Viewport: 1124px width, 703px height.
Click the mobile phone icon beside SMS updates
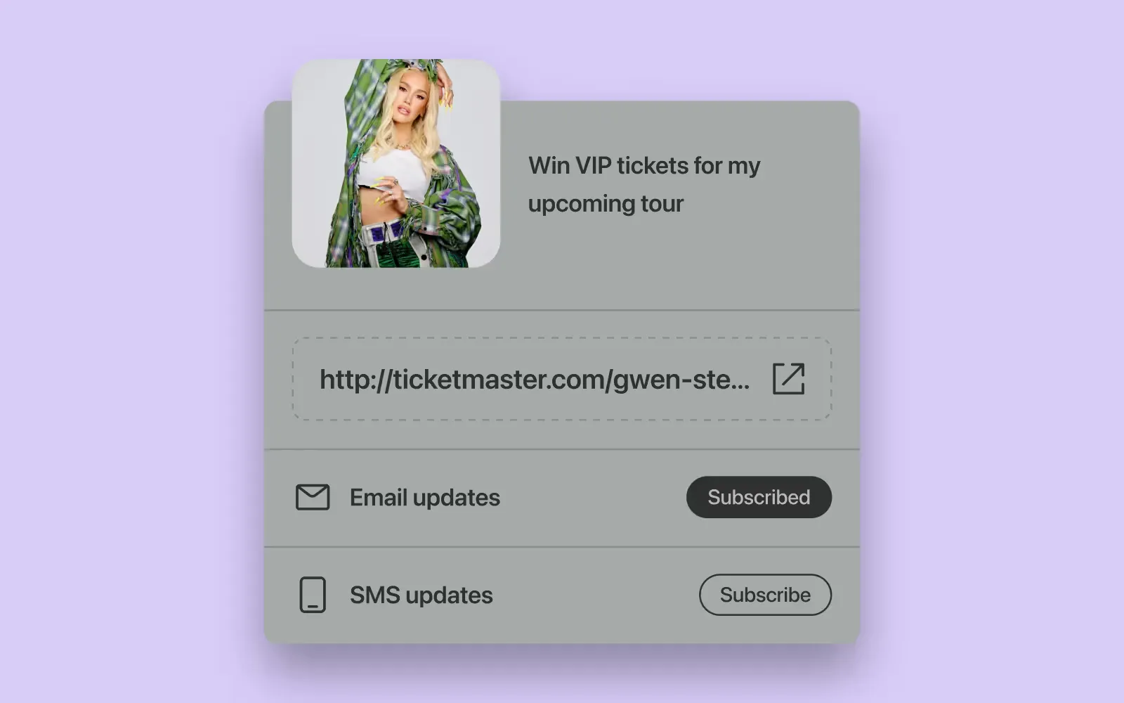click(313, 595)
